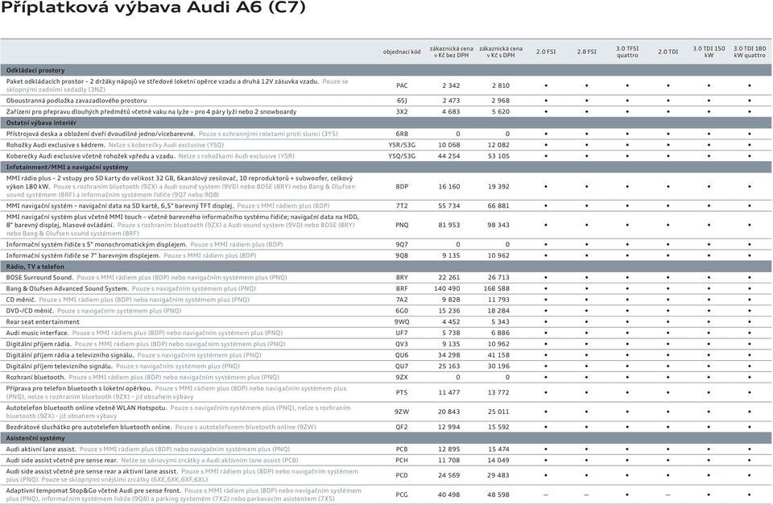This screenshot has width=773, height=505.
Task: Click order code "PAC" in the code column
Action: coord(402,85)
